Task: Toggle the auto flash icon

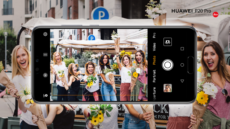Action: point(45,96)
